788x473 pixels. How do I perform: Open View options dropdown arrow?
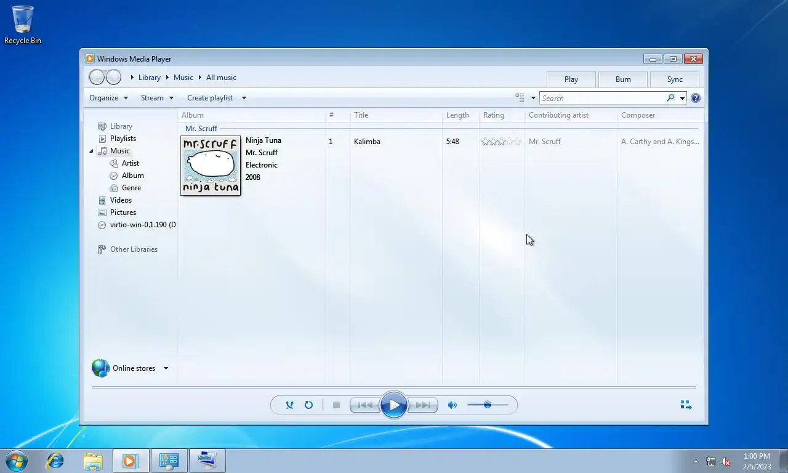click(533, 98)
